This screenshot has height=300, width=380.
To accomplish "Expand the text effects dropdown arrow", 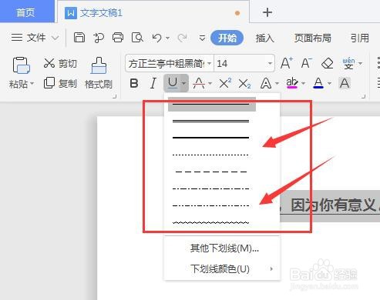I will pos(277,83).
